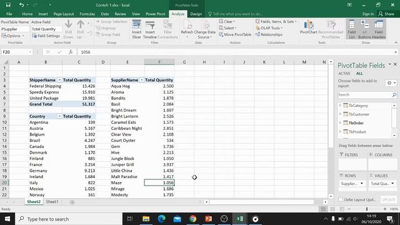Open ShipperName filter dropdown
The width and height of the screenshot is (400, 225).
[x=59, y=80]
